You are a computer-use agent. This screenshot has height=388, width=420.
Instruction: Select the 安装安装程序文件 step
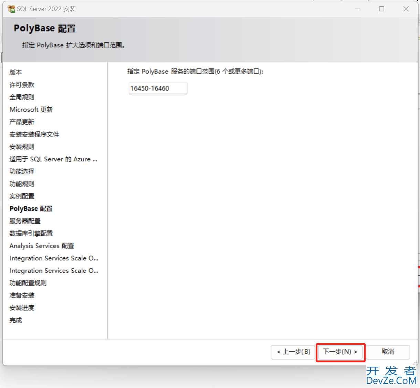click(x=34, y=134)
